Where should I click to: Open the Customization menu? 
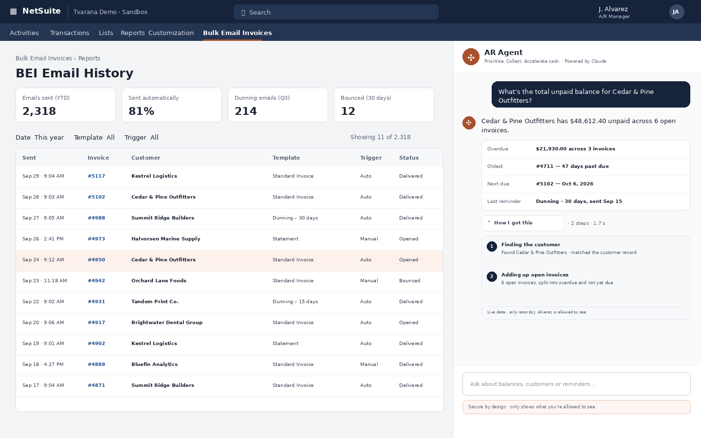click(x=171, y=33)
